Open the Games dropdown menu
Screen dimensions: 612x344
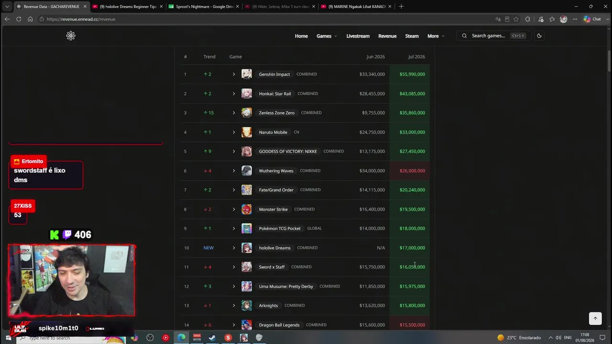click(x=327, y=36)
